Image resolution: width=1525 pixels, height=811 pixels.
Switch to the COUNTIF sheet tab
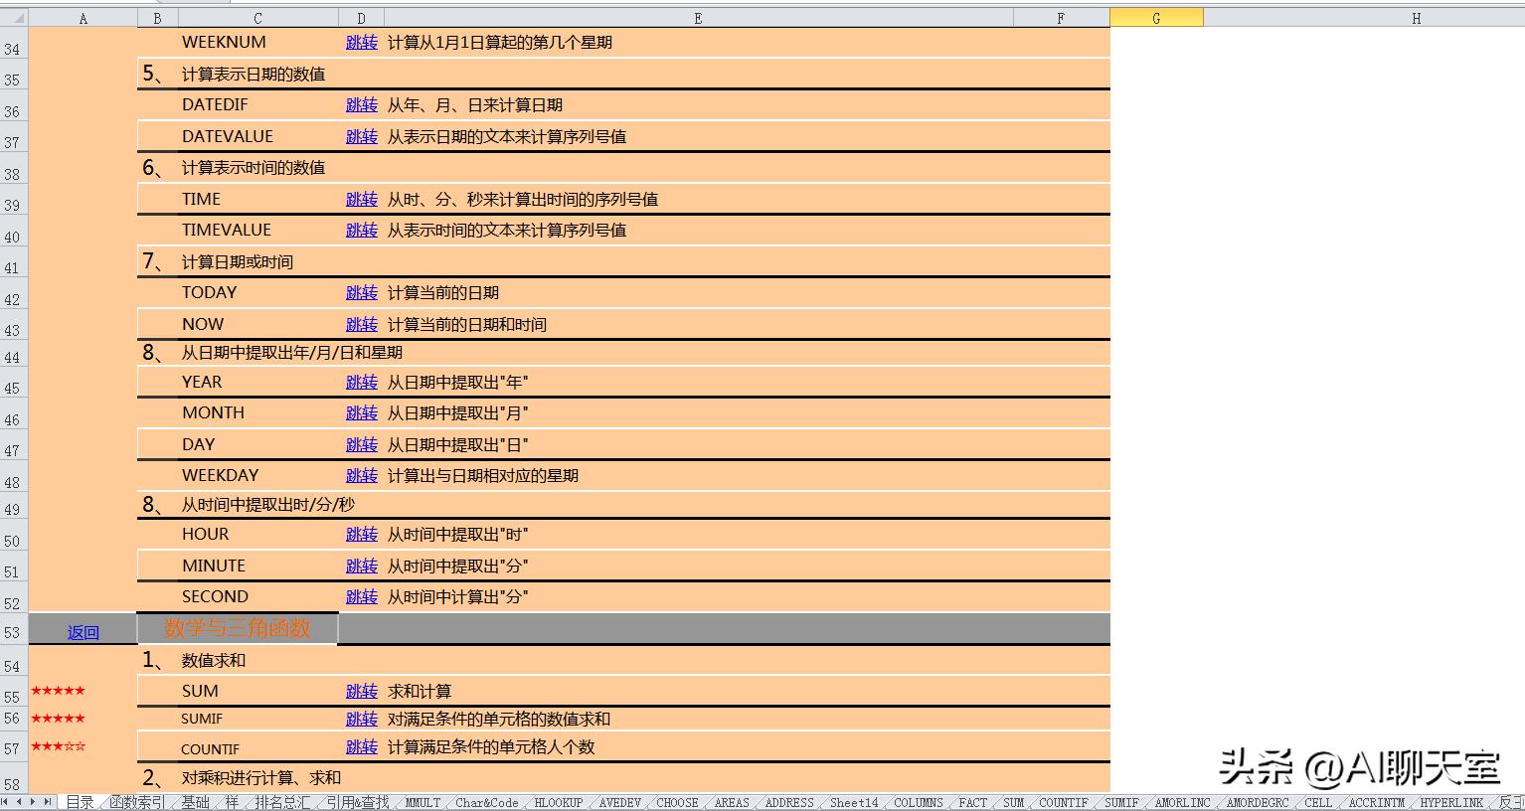click(1063, 802)
